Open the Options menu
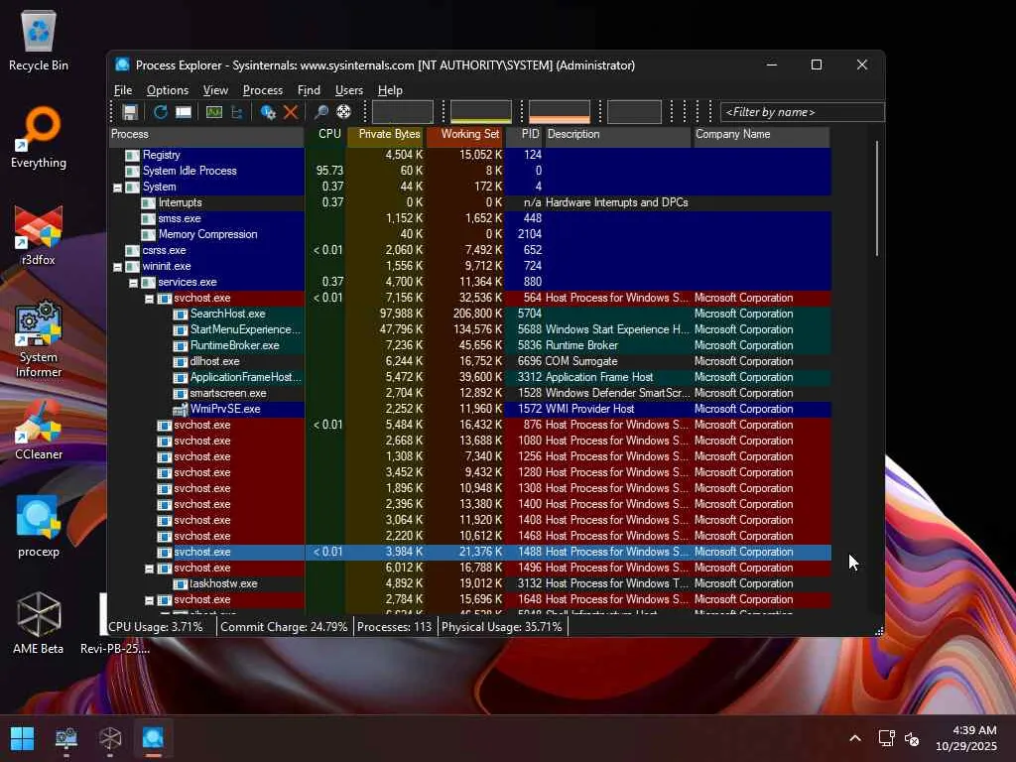 (167, 90)
